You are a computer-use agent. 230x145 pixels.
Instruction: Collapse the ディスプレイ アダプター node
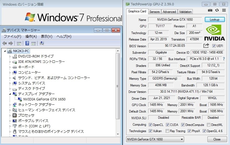pos(10,94)
